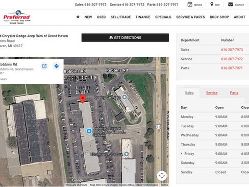Open the USED vehicles menu
The width and height of the screenshot is (249, 187).
point(101,17)
